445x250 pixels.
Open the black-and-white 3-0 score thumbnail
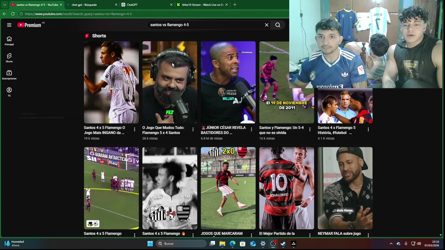170,188
